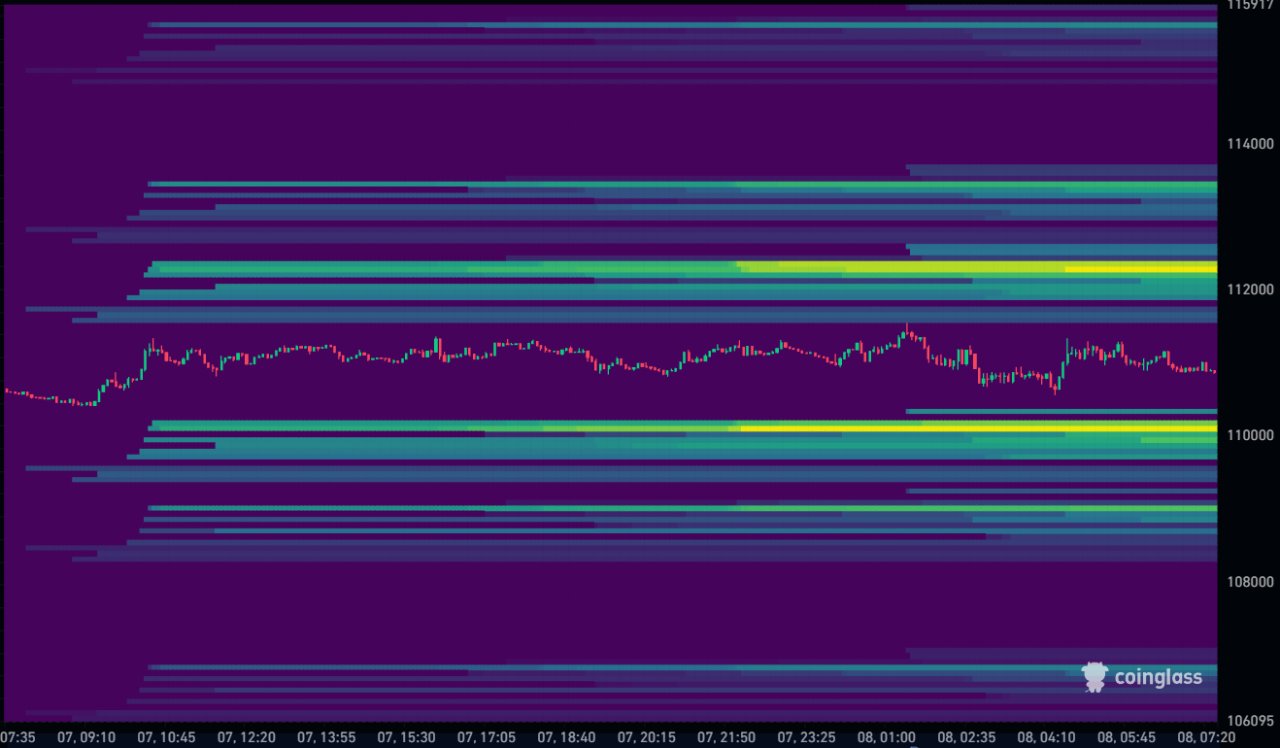Click the bright yellow band above 112000

[x=1141, y=268]
